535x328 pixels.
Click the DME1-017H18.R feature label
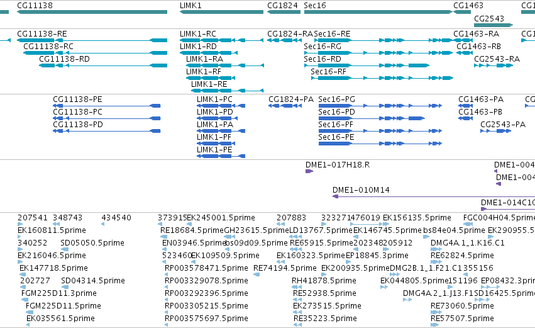click(x=338, y=165)
